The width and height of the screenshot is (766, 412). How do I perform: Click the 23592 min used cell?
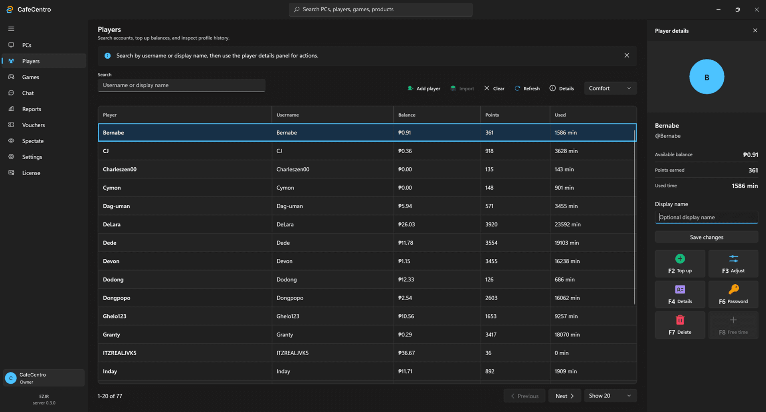point(593,224)
